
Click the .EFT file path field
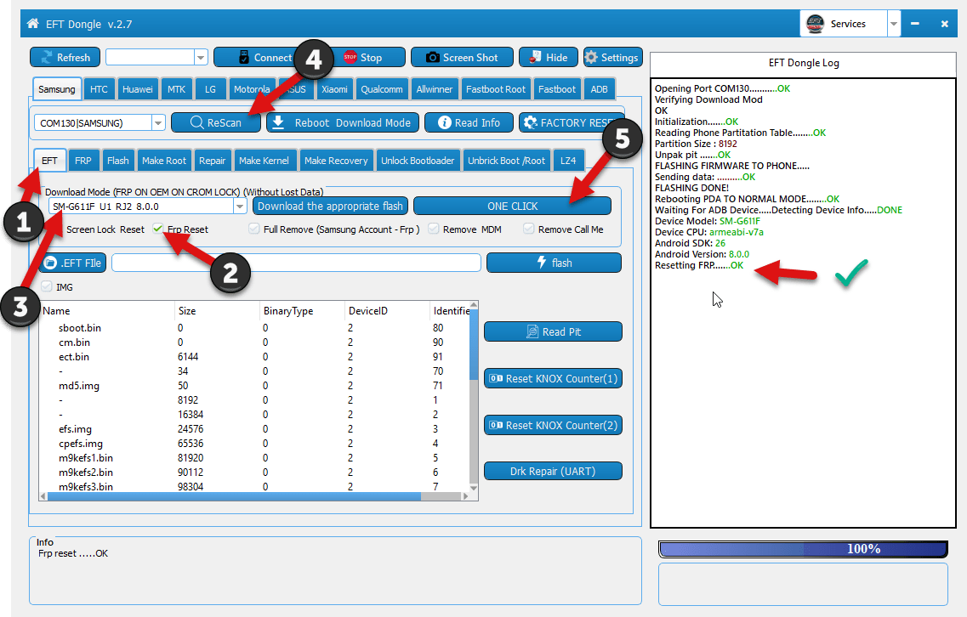click(x=296, y=263)
